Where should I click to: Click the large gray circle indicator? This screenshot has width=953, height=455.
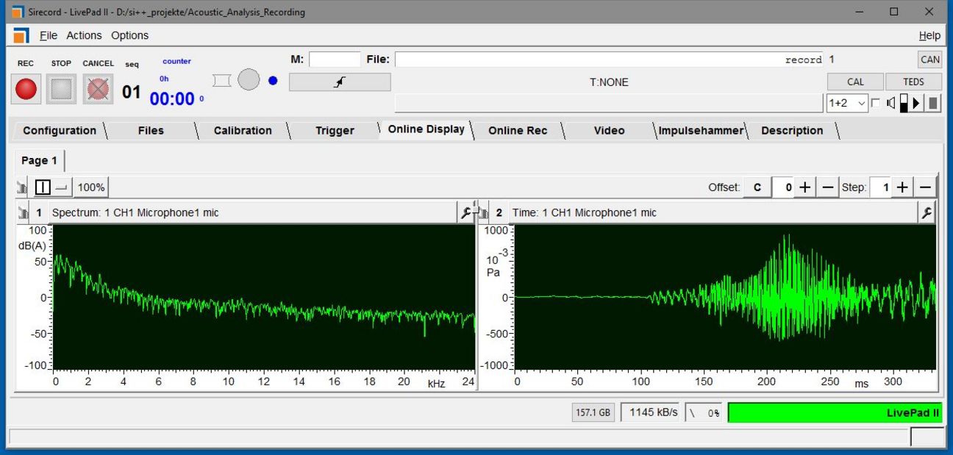click(249, 80)
